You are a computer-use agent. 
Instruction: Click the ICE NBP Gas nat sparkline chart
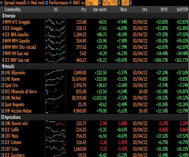[x=55, y=60]
